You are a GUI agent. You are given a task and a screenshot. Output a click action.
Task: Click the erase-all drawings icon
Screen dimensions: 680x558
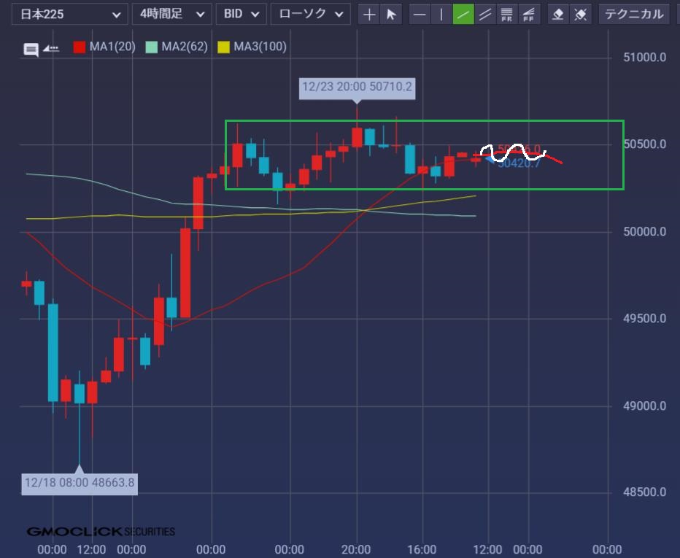(x=580, y=14)
